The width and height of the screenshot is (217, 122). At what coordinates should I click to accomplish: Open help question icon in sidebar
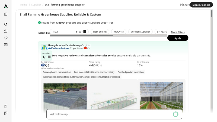(x=6, y=113)
